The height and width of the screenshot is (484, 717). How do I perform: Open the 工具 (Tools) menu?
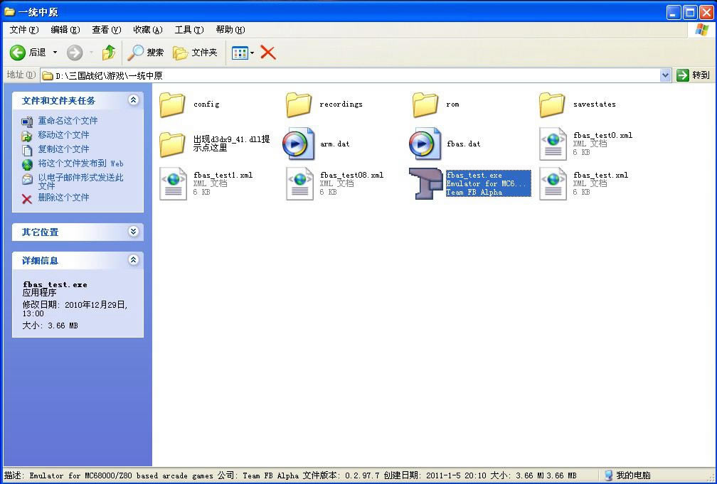(188, 30)
